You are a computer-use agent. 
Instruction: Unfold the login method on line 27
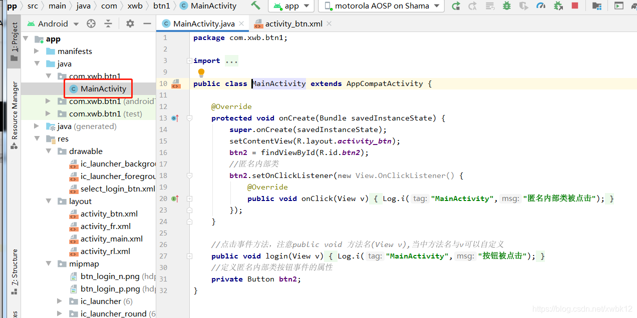coord(189,256)
